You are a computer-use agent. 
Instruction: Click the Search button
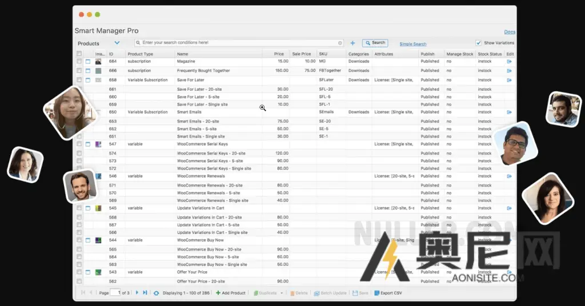[x=375, y=43]
